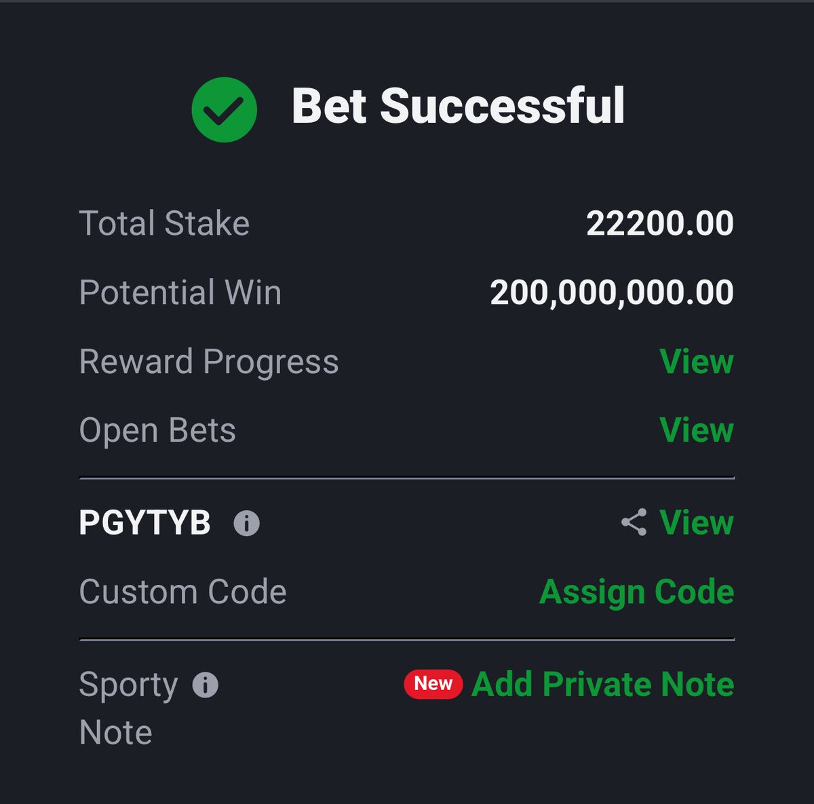Tap the red New badge
This screenshot has height=804, width=814.
tap(433, 683)
